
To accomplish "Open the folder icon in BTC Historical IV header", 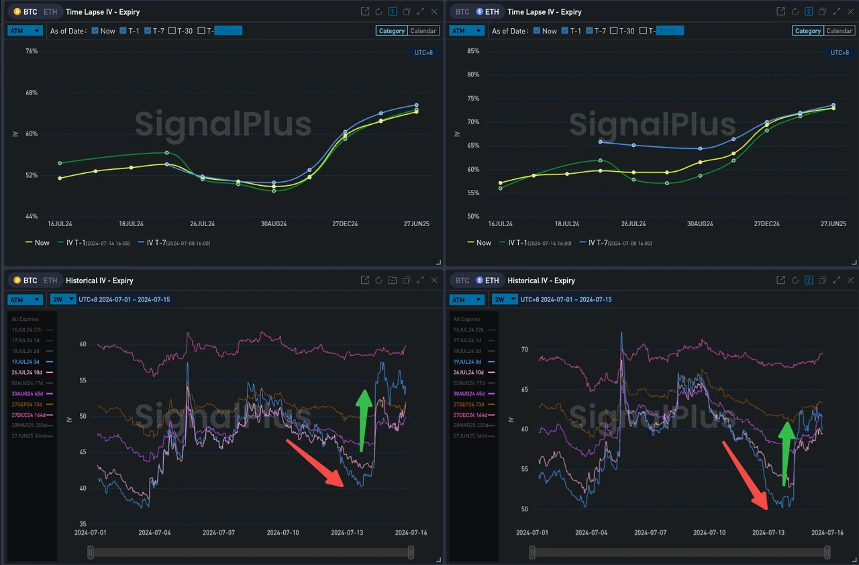I will click(x=393, y=280).
